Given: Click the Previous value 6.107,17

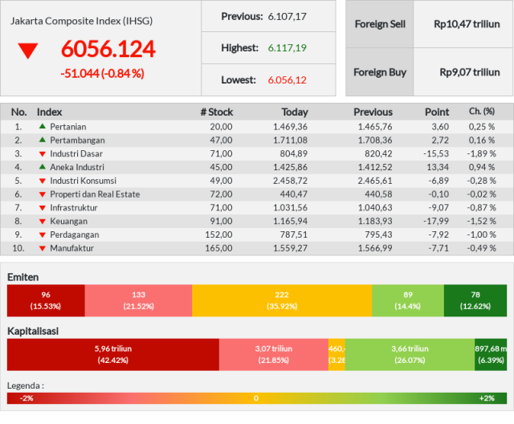Looking at the screenshot, I should (x=288, y=16).
